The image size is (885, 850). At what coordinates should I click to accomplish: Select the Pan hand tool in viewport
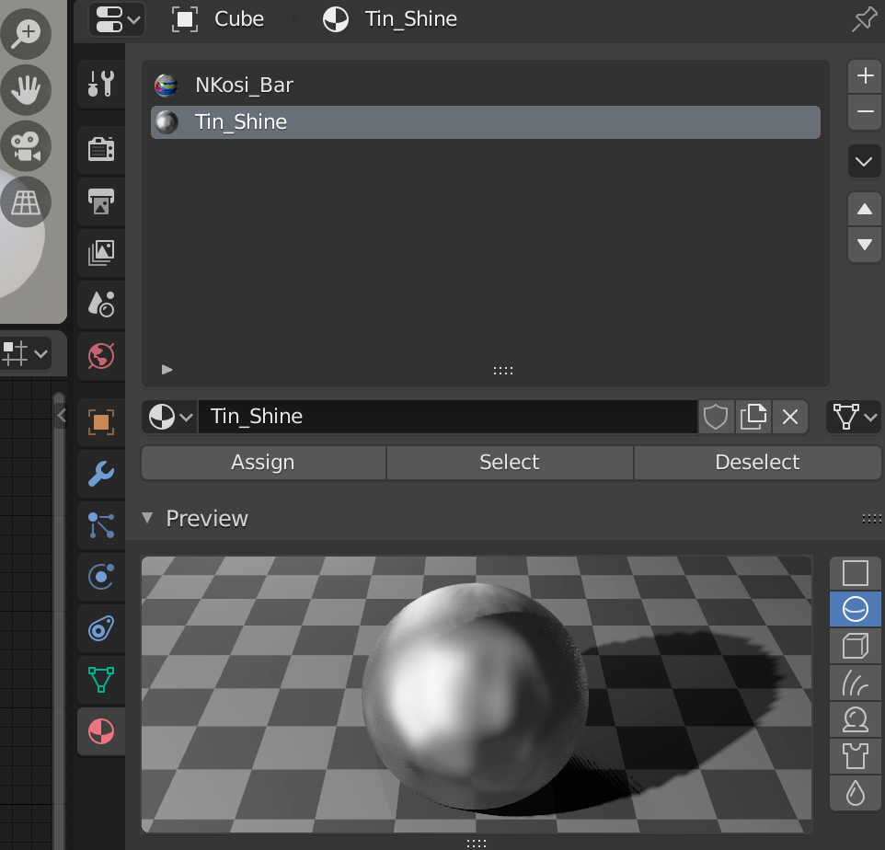[x=26, y=90]
